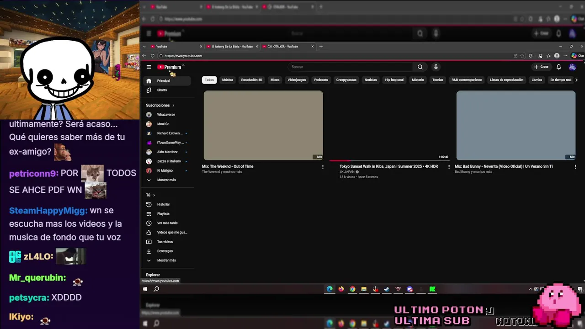Open options menu for Tokyo Sunset Walk
The image size is (585, 329).
(449, 167)
